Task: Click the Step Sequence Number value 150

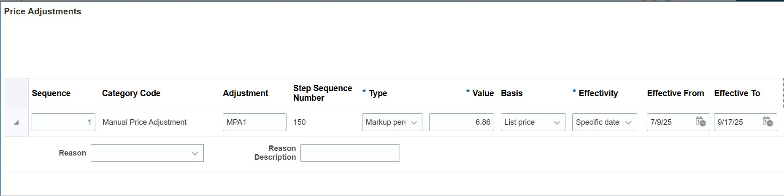Action: tap(299, 122)
